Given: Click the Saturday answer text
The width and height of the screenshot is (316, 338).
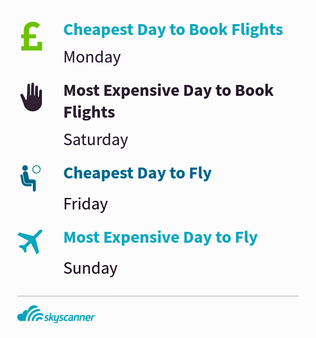Looking at the screenshot, I should tap(96, 140).
